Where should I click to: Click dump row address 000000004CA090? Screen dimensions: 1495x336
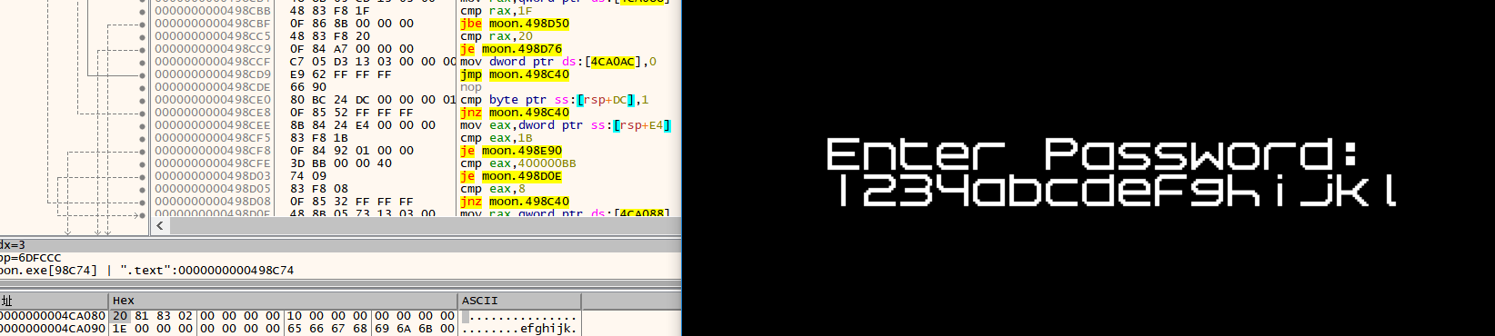click(x=53, y=329)
